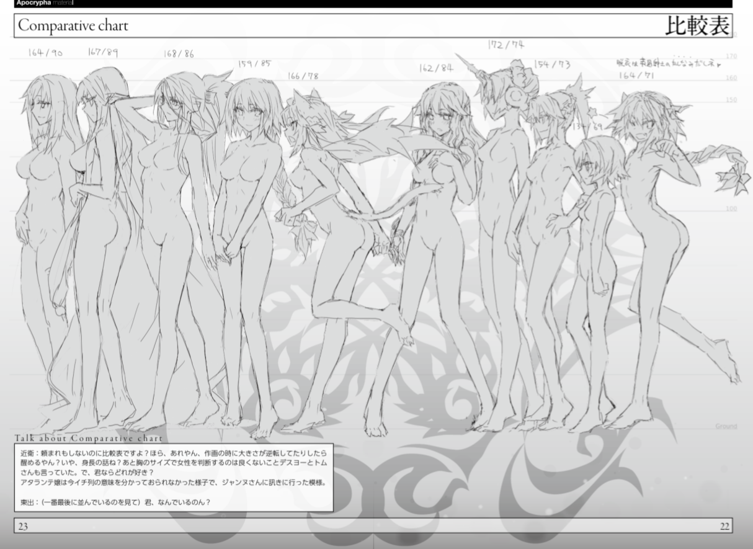This screenshot has width=753, height=549.
Task: Click page number 23
Action: [x=23, y=526]
